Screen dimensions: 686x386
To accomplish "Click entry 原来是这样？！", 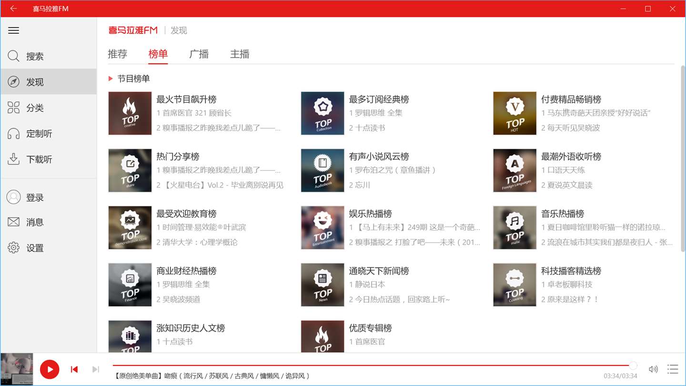I will (570, 299).
